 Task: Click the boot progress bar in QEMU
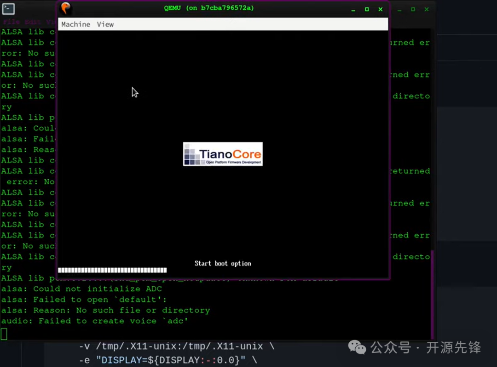[112, 270]
